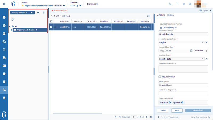Image resolution: width=213 pixels, height=120 pixels.
Task: Click the plus add icon in header
Action: click(x=177, y=4)
